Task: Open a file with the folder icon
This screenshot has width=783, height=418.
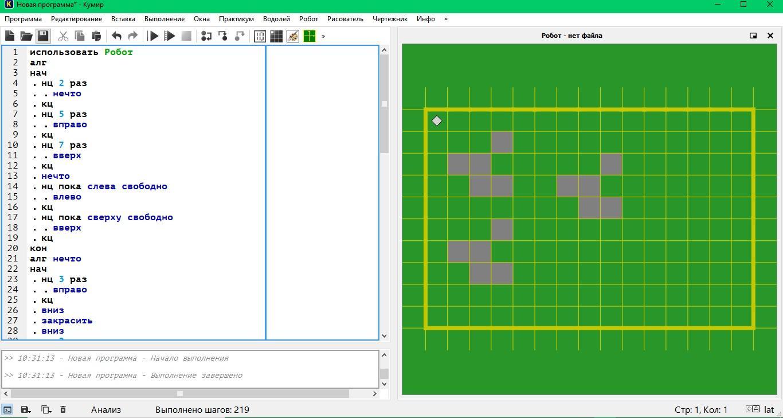Action: (x=26, y=36)
